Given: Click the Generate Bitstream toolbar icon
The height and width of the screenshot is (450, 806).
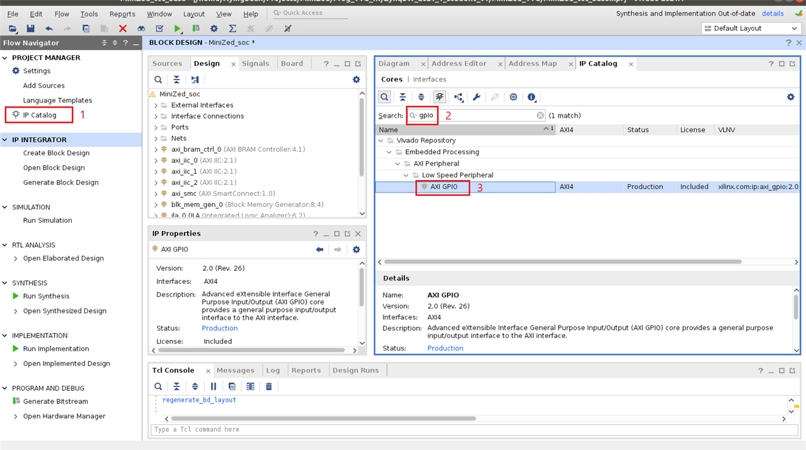Looking at the screenshot, I should pos(196,28).
